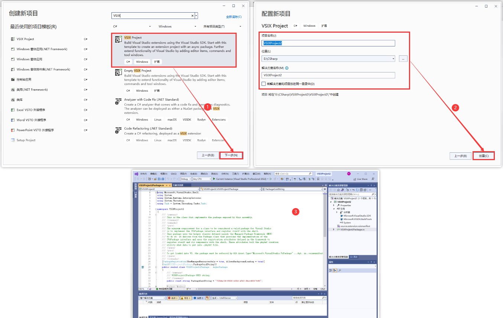The image size is (503, 318).
Task: Click 下一步(N) button
Action: tap(231, 155)
